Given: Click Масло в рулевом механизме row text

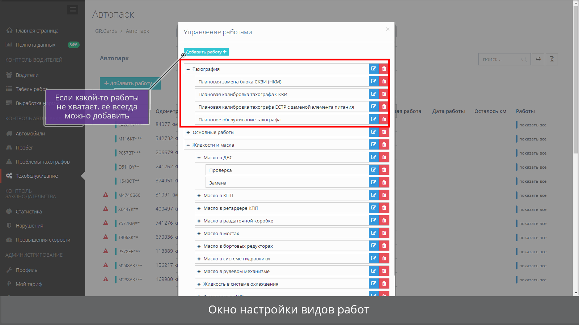Looking at the screenshot, I should coord(236,271).
